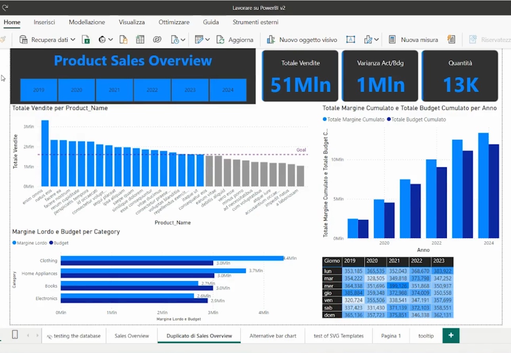511x353 pixels.
Task: Expand the more visuals dropdown arrow
Action: point(376,40)
